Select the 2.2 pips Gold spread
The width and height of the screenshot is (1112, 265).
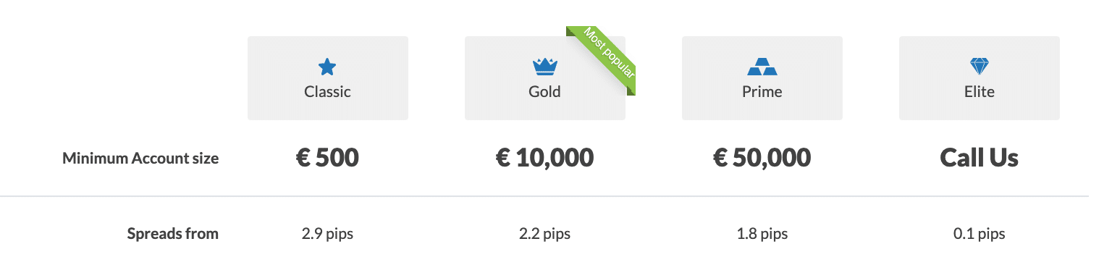(x=544, y=234)
